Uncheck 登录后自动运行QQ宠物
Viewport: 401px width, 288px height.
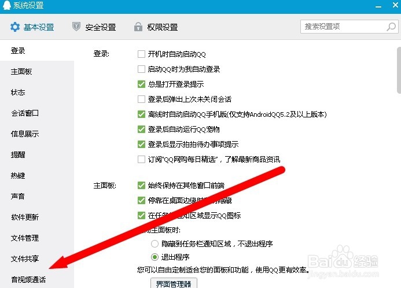click(x=141, y=130)
